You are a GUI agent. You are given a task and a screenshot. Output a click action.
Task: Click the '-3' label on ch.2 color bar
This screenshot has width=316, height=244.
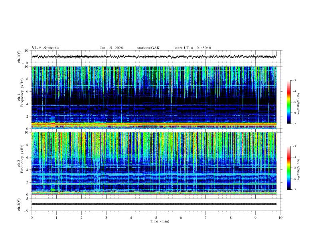tap(294, 146)
